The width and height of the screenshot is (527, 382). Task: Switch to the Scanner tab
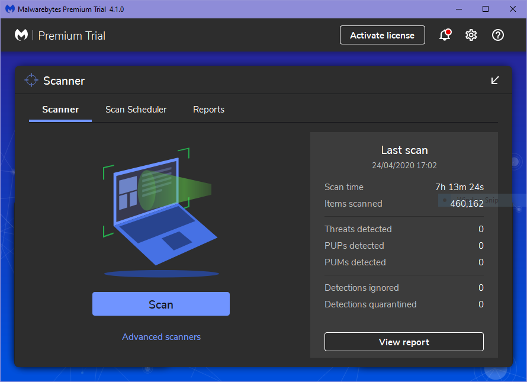60,110
